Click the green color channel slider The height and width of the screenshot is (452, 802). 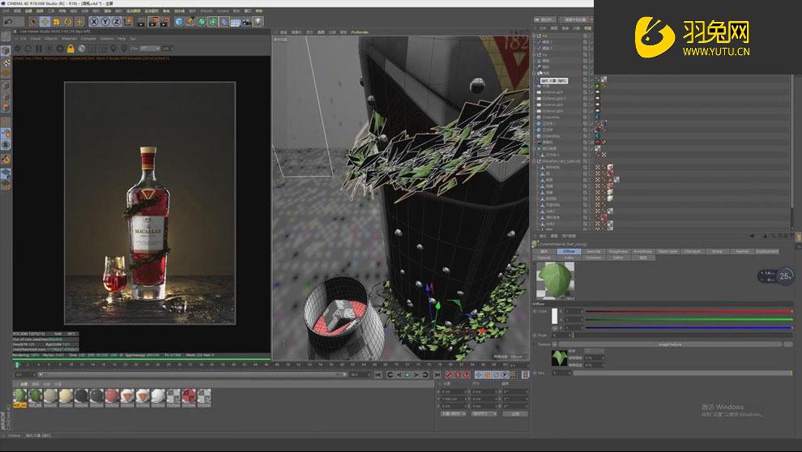(x=689, y=319)
